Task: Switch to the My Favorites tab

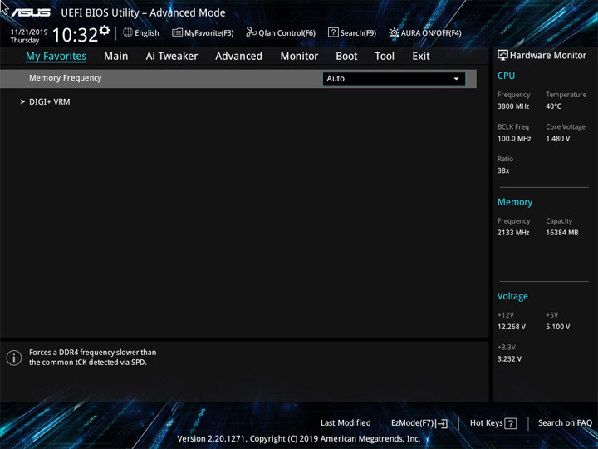Action: click(x=56, y=57)
